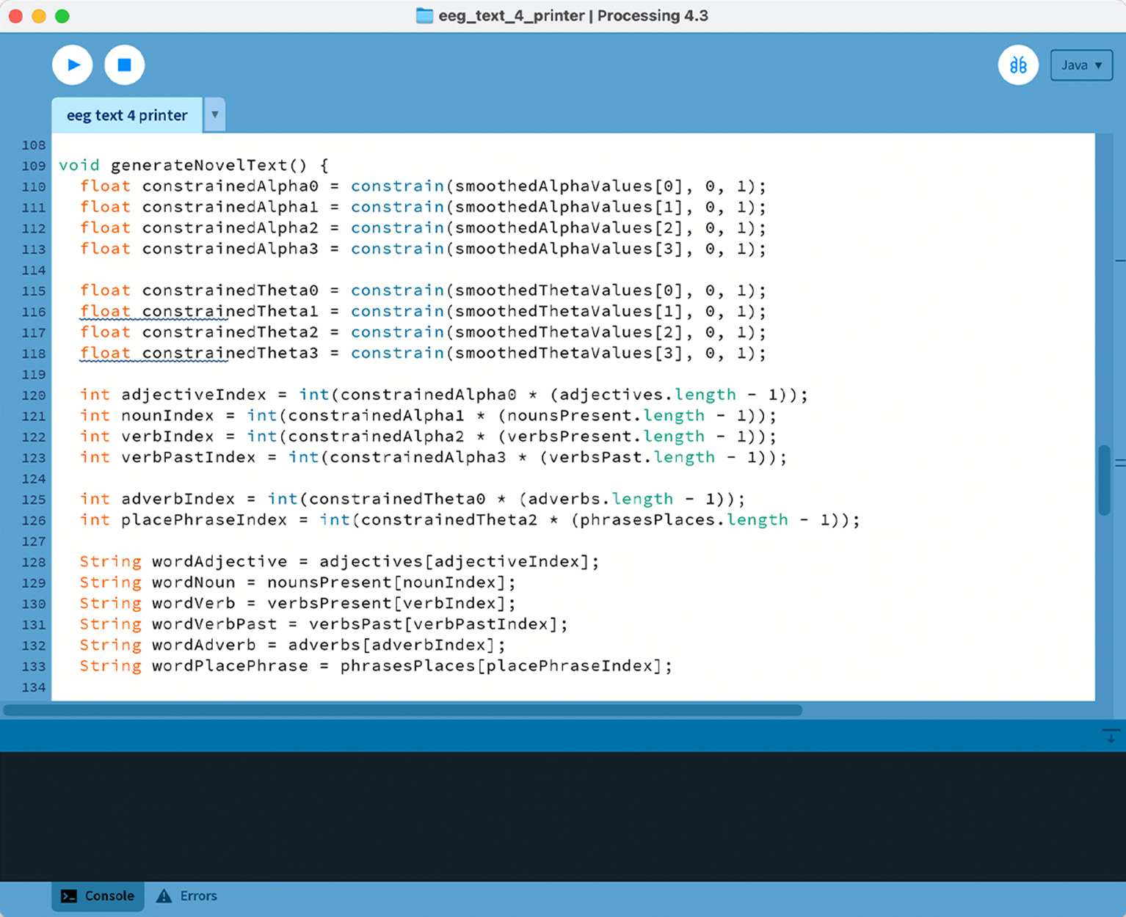This screenshot has height=917, width=1126.
Task: Select the eeg text 4 printer tab
Action: (127, 115)
